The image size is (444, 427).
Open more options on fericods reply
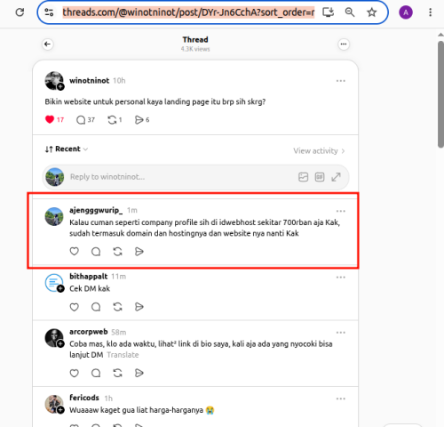[x=341, y=399]
